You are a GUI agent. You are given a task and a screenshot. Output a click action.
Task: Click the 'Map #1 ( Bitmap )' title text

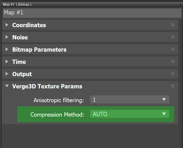pos(17,5)
